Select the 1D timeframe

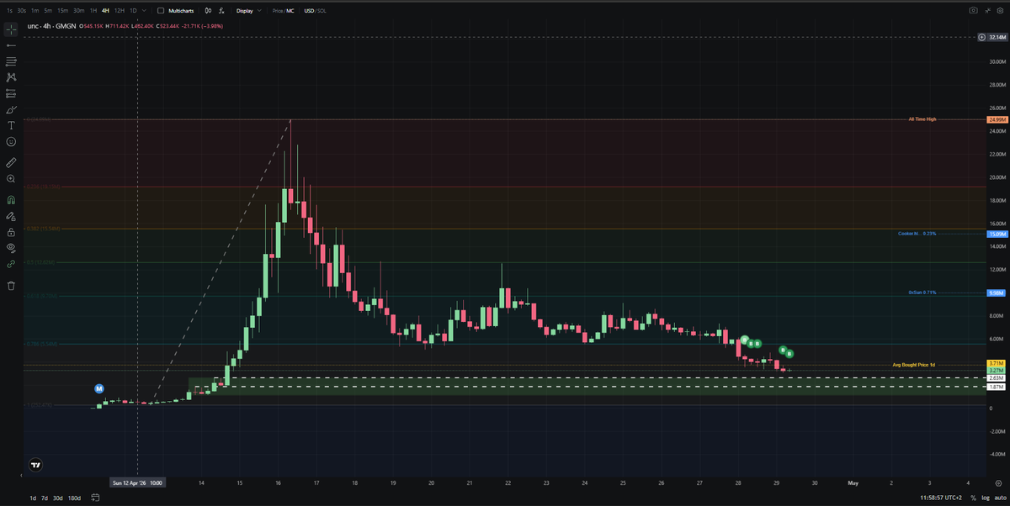click(x=133, y=11)
